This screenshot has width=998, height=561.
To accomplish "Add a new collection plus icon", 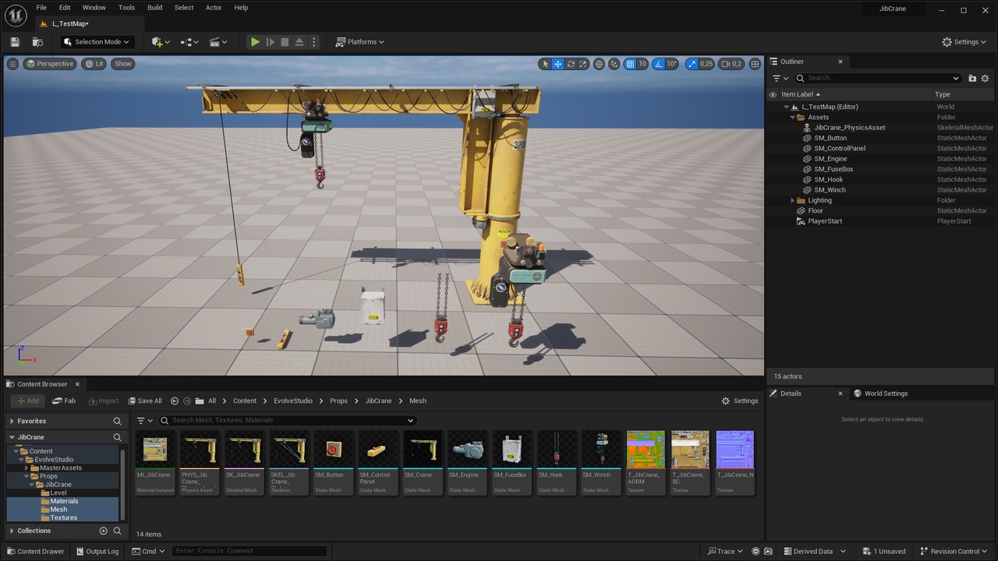I will click(x=103, y=531).
